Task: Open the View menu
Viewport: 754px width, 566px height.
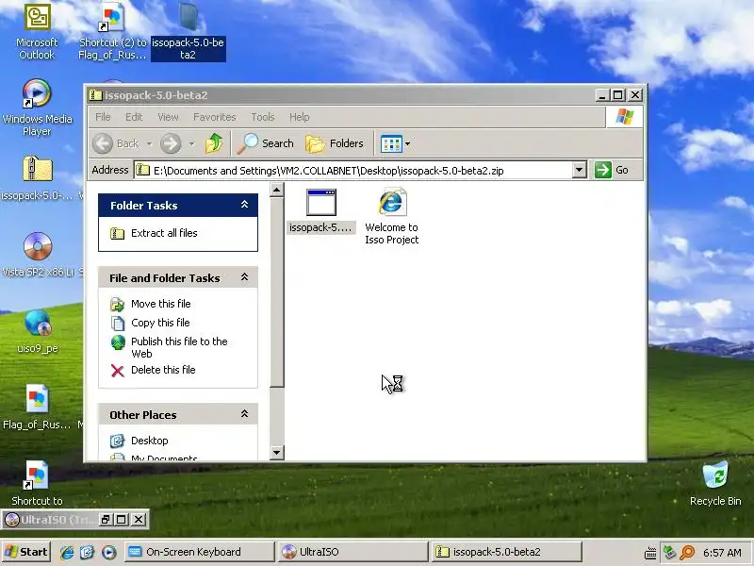Action: pos(168,117)
